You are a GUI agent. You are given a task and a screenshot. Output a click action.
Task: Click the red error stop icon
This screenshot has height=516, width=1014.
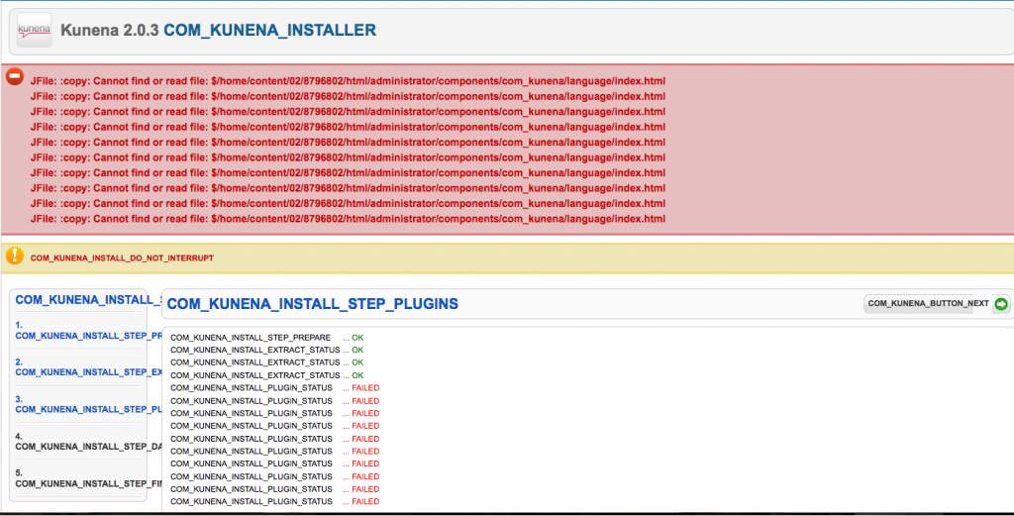15,77
